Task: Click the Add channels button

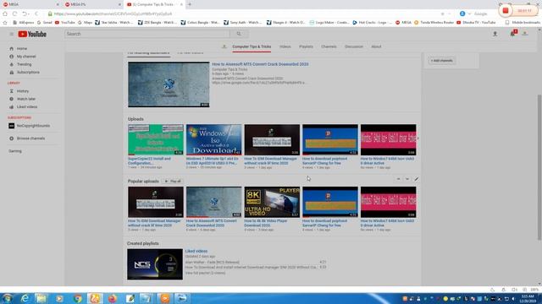Action: pos(442,61)
